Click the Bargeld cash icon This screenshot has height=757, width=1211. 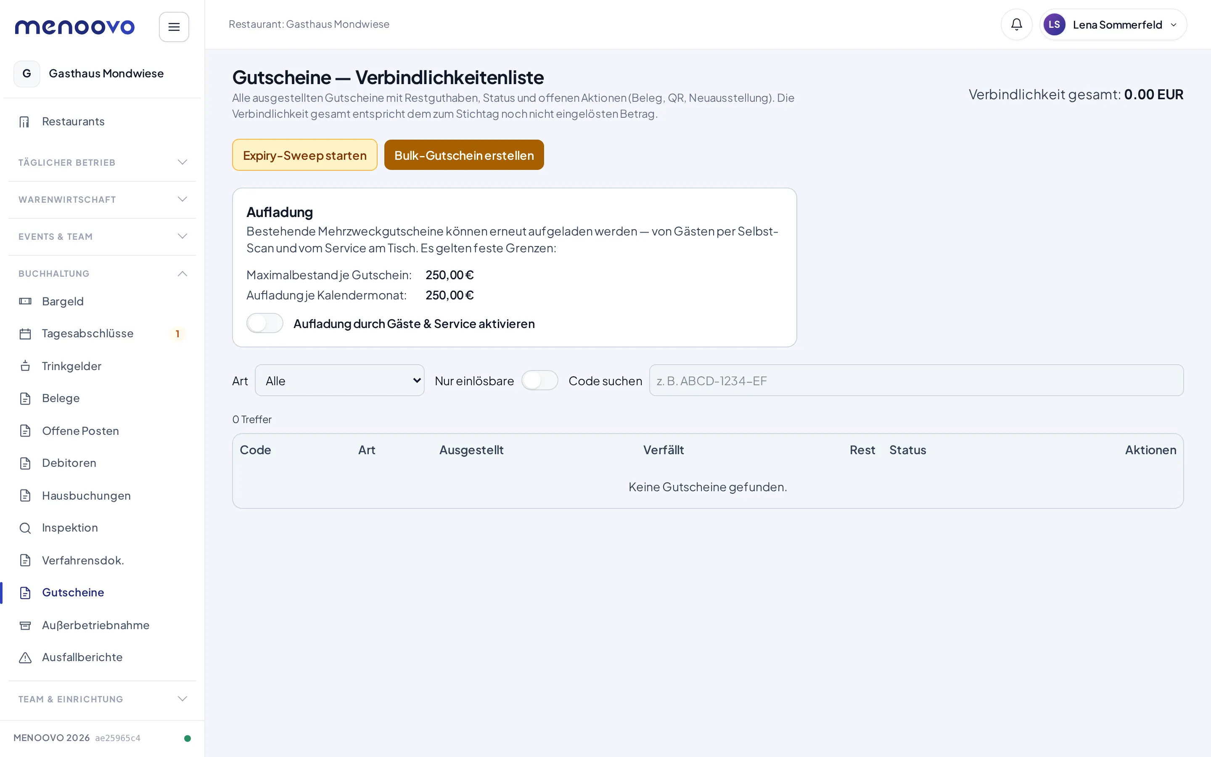tap(25, 302)
